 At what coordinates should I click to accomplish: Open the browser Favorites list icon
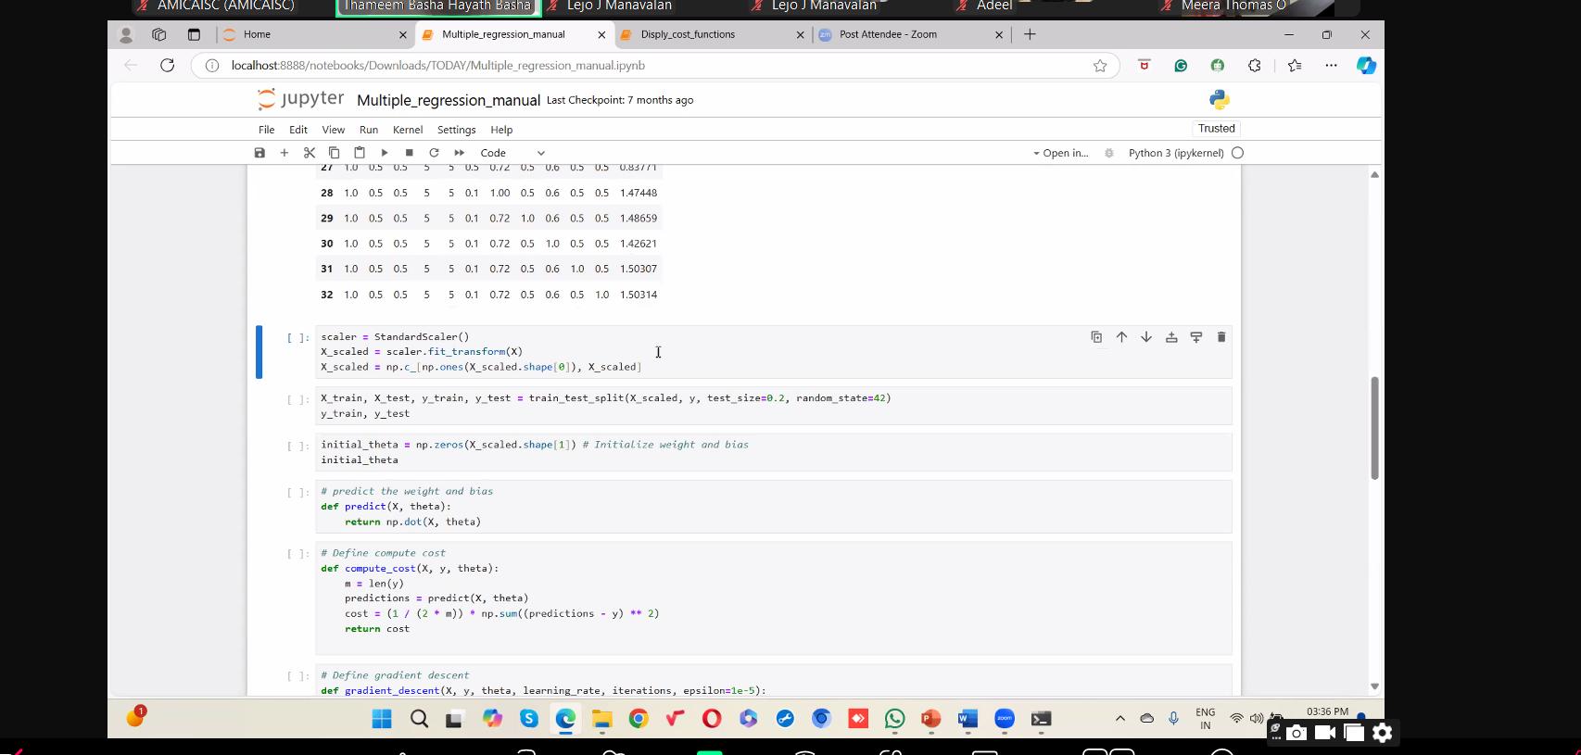click(1295, 65)
